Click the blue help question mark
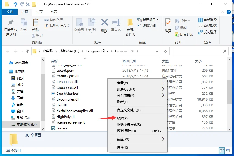This screenshot has width=234, height=156. click(229, 12)
